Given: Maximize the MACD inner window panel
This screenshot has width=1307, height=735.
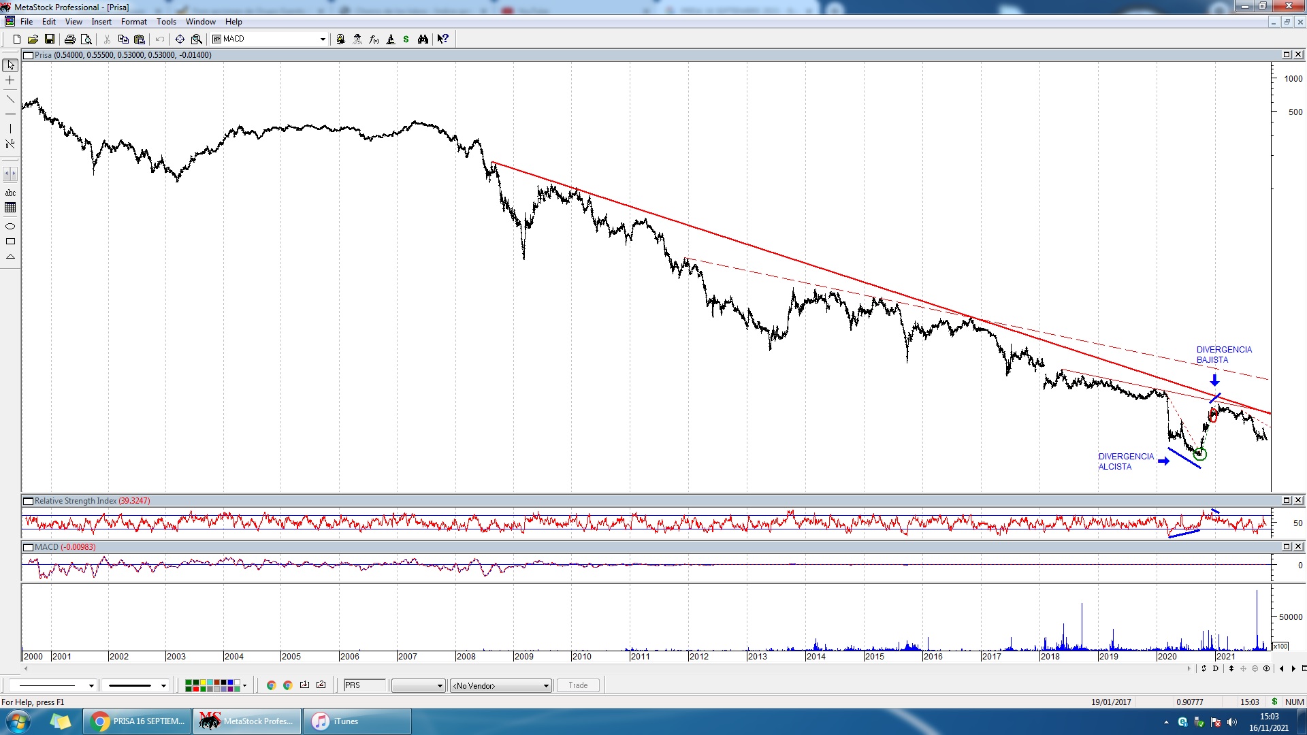Looking at the screenshot, I should point(1287,546).
